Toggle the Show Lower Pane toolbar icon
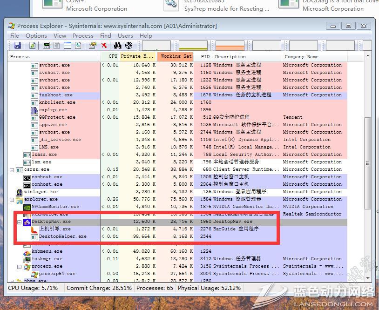The image size is (379, 310). (x=68, y=46)
